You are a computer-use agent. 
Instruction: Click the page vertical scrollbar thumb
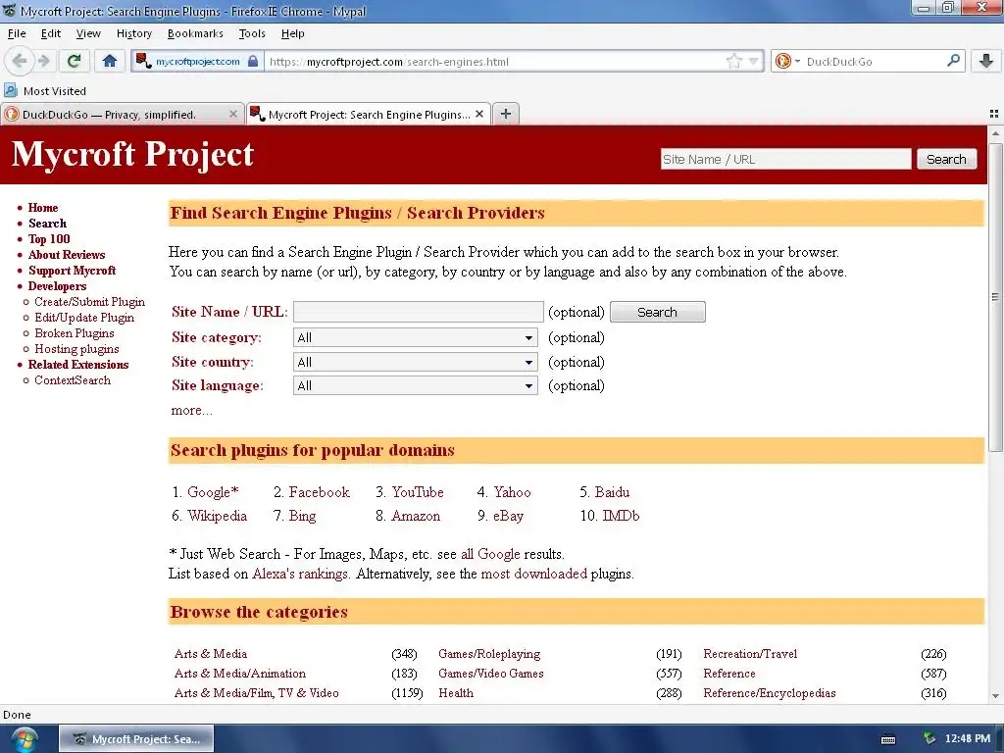995,296
